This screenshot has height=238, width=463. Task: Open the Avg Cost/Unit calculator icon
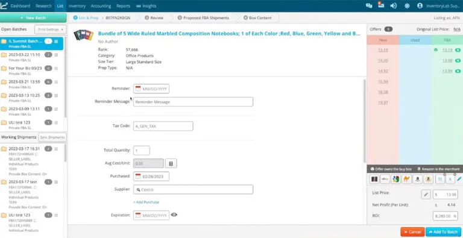pyautogui.click(x=171, y=163)
